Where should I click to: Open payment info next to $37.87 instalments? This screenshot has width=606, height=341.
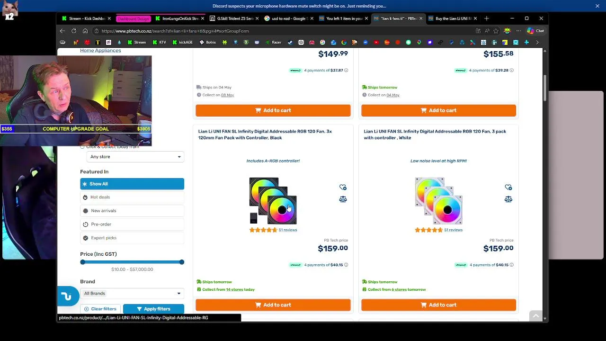pos(346,71)
